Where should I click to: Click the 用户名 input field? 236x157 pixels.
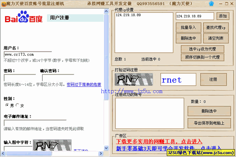[28, 55]
